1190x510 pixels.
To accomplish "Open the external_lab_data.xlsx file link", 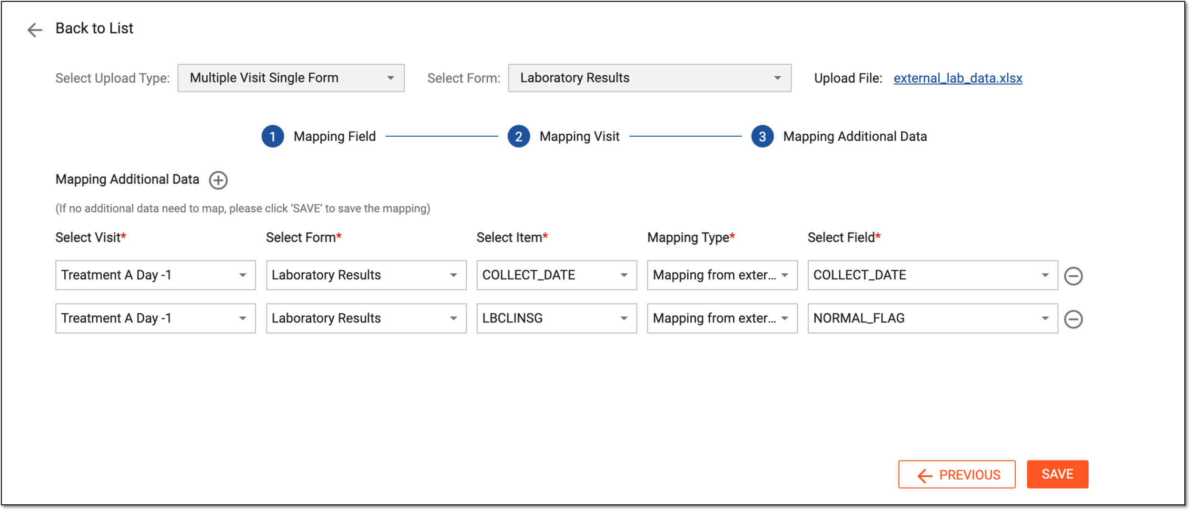I will point(958,79).
